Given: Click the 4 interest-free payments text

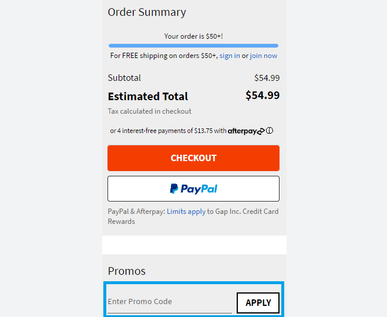Looking at the screenshot, I should (x=167, y=131).
